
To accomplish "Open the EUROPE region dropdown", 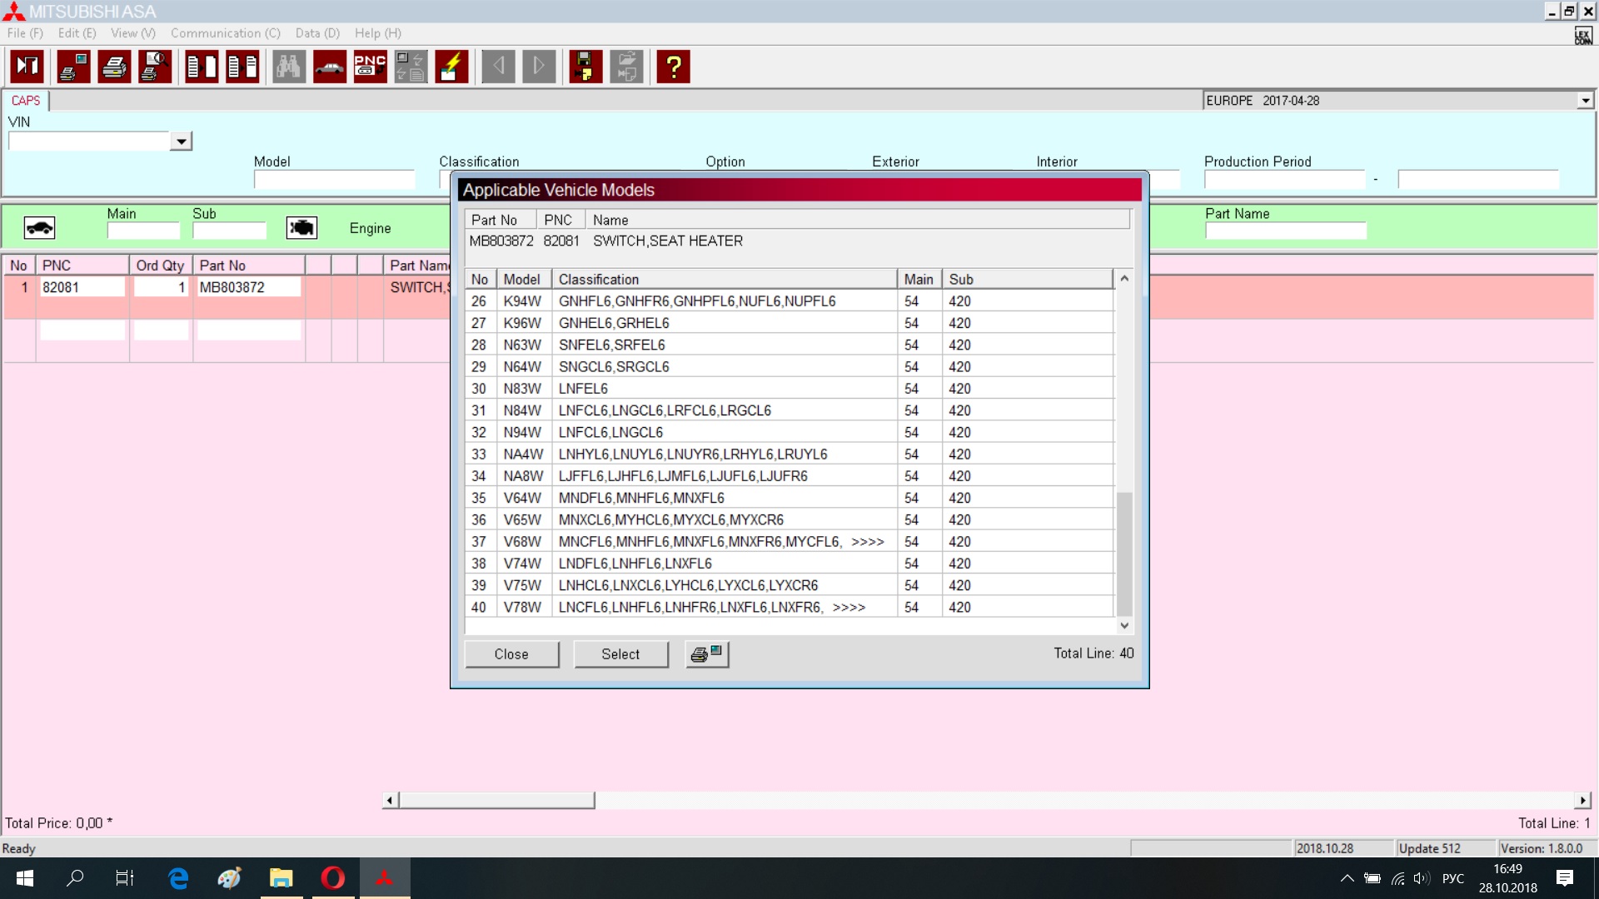I will (1585, 101).
